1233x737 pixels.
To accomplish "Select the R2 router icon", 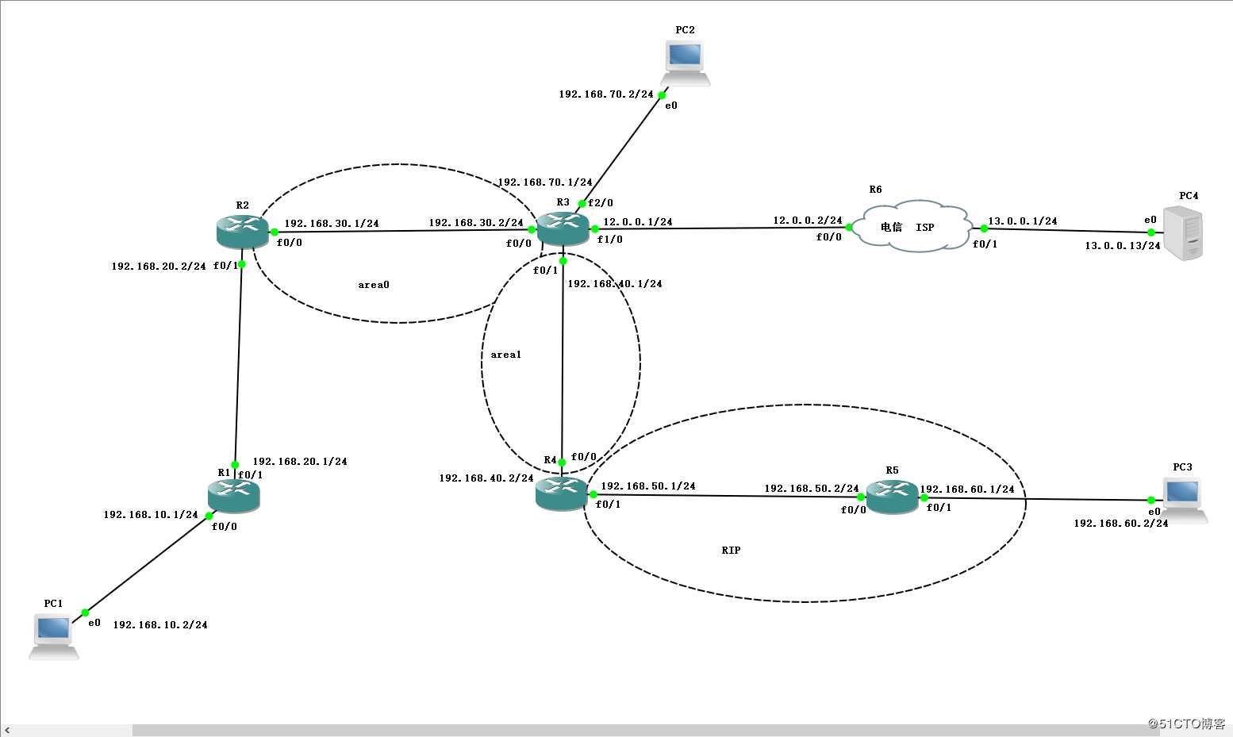I will tap(242, 231).
